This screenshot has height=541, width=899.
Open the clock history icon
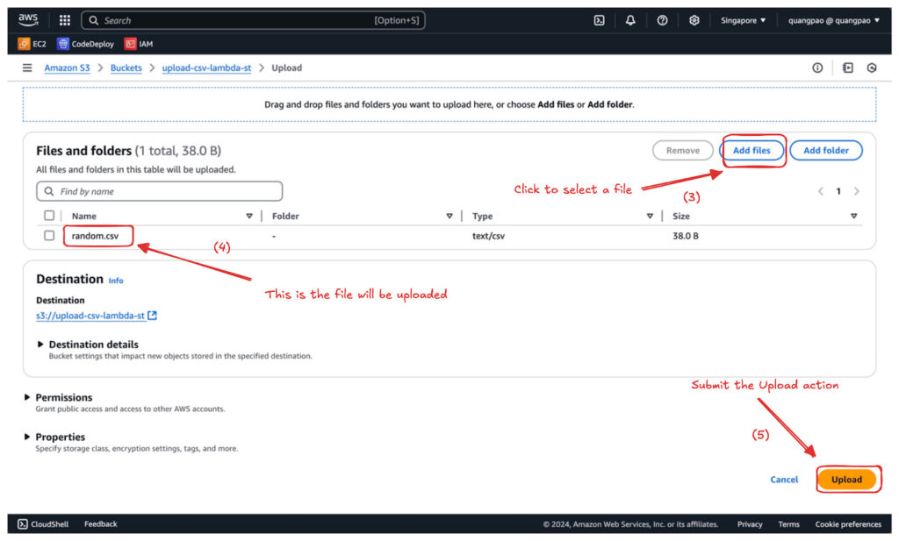(872, 68)
